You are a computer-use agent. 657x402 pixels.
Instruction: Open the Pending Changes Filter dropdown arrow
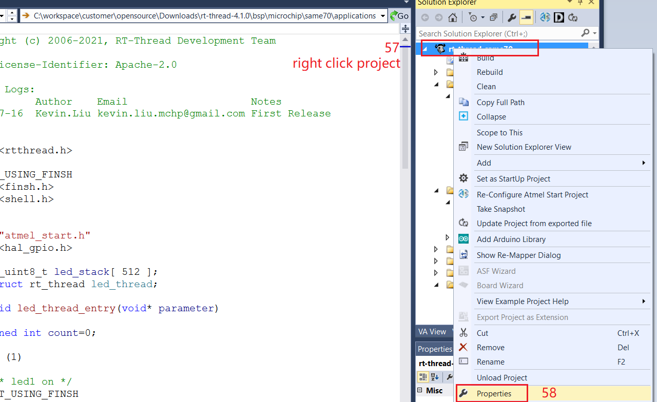pyautogui.click(x=482, y=18)
